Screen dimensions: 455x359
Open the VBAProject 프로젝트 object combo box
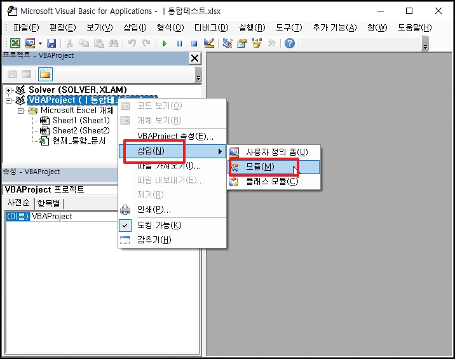(x=60, y=190)
